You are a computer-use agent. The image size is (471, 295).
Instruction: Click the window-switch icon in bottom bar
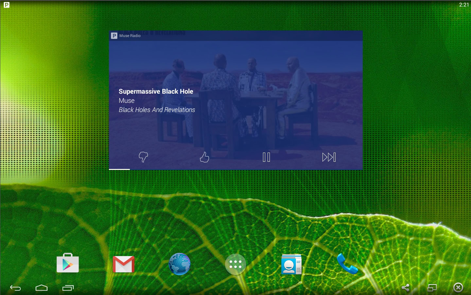[x=432, y=287]
